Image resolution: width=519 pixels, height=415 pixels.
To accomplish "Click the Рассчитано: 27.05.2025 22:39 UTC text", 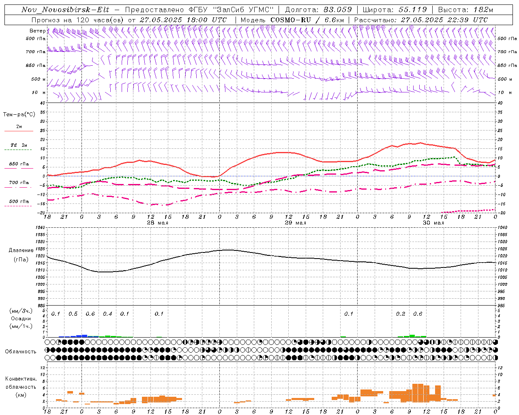I will pos(421,20).
